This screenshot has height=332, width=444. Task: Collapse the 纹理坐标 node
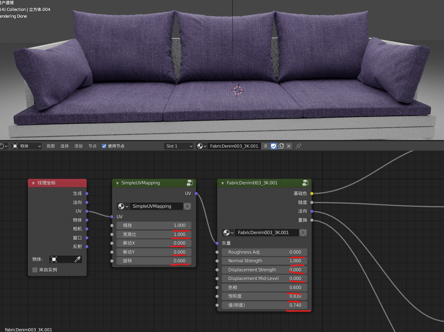coord(33,183)
